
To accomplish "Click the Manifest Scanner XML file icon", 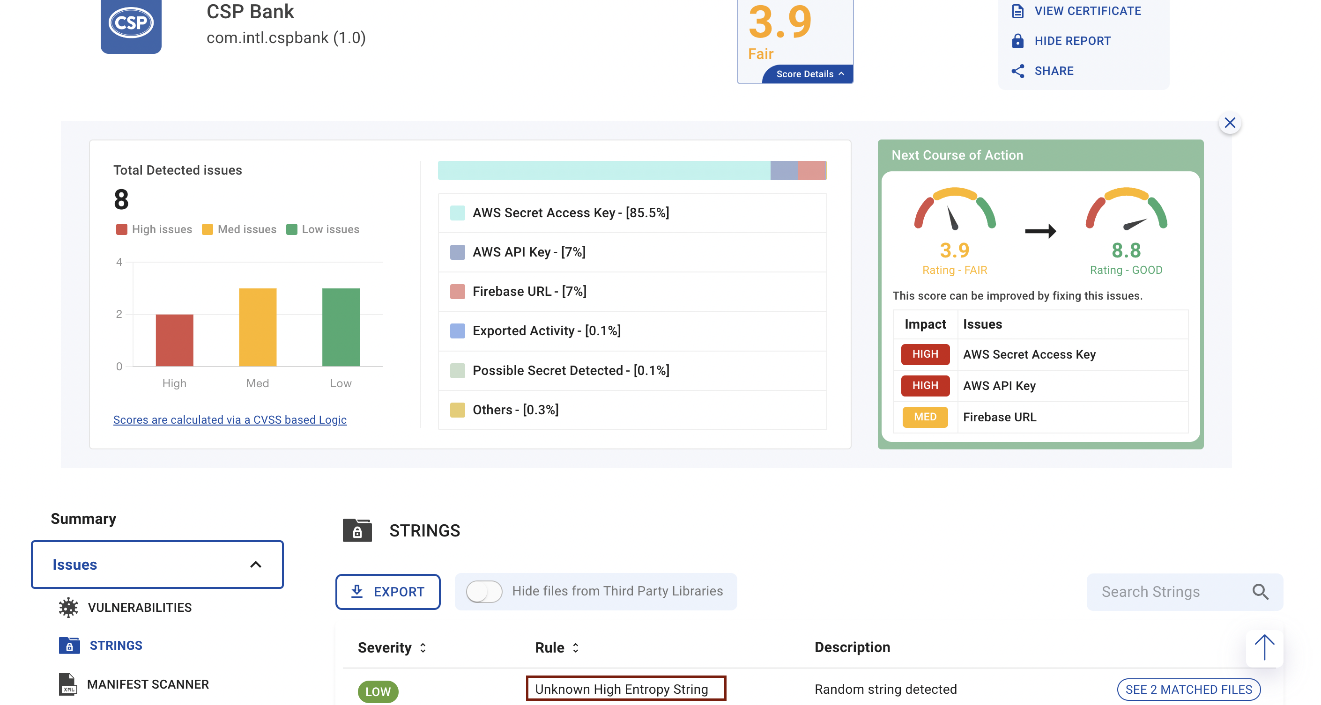I will point(68,684).
